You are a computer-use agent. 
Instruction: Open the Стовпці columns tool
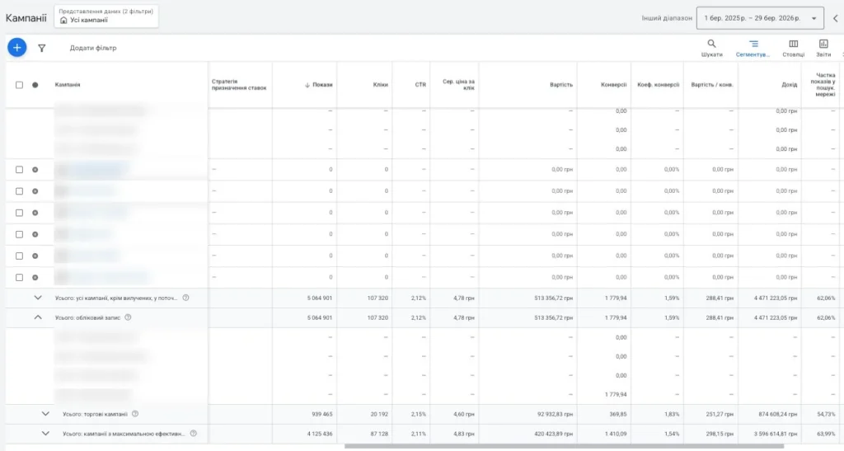pyautogui.click(x=794, y=47)
